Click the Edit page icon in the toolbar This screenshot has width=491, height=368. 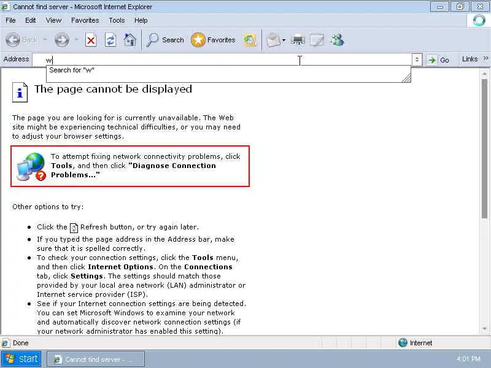(317, 40)
